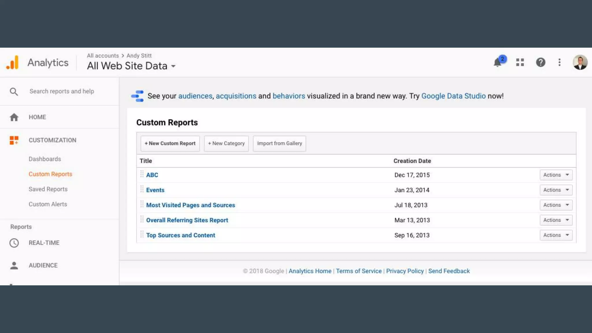Click the New Custom Report button
Image resolution: width=592 pixels, height=333 pixels.
170,143
